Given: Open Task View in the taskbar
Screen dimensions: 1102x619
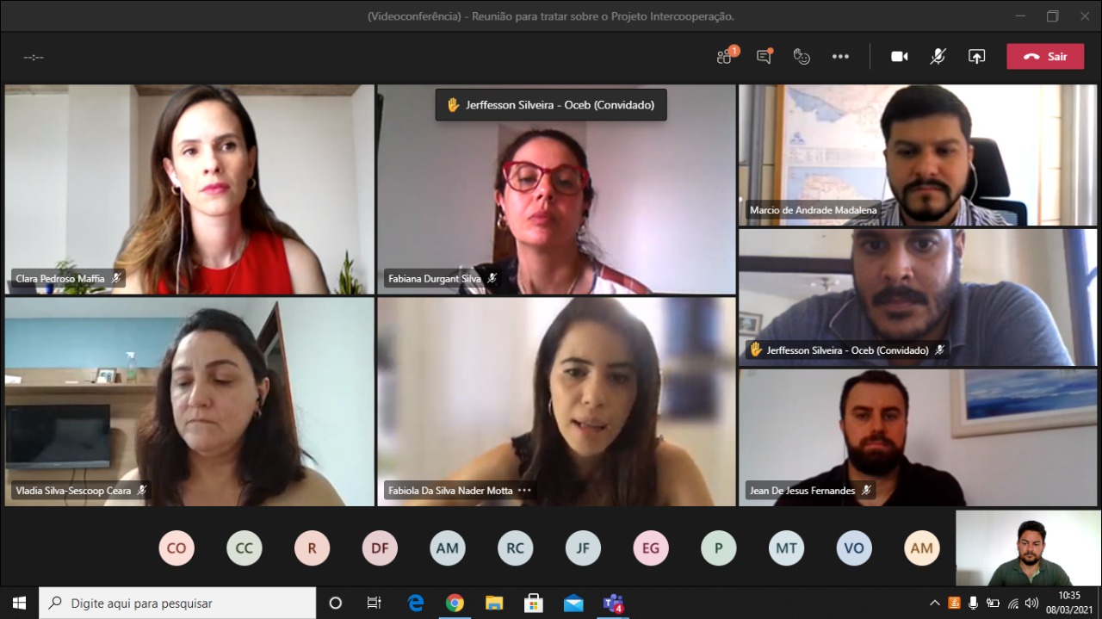Looking at the screenshot, I should pos(375,603).
